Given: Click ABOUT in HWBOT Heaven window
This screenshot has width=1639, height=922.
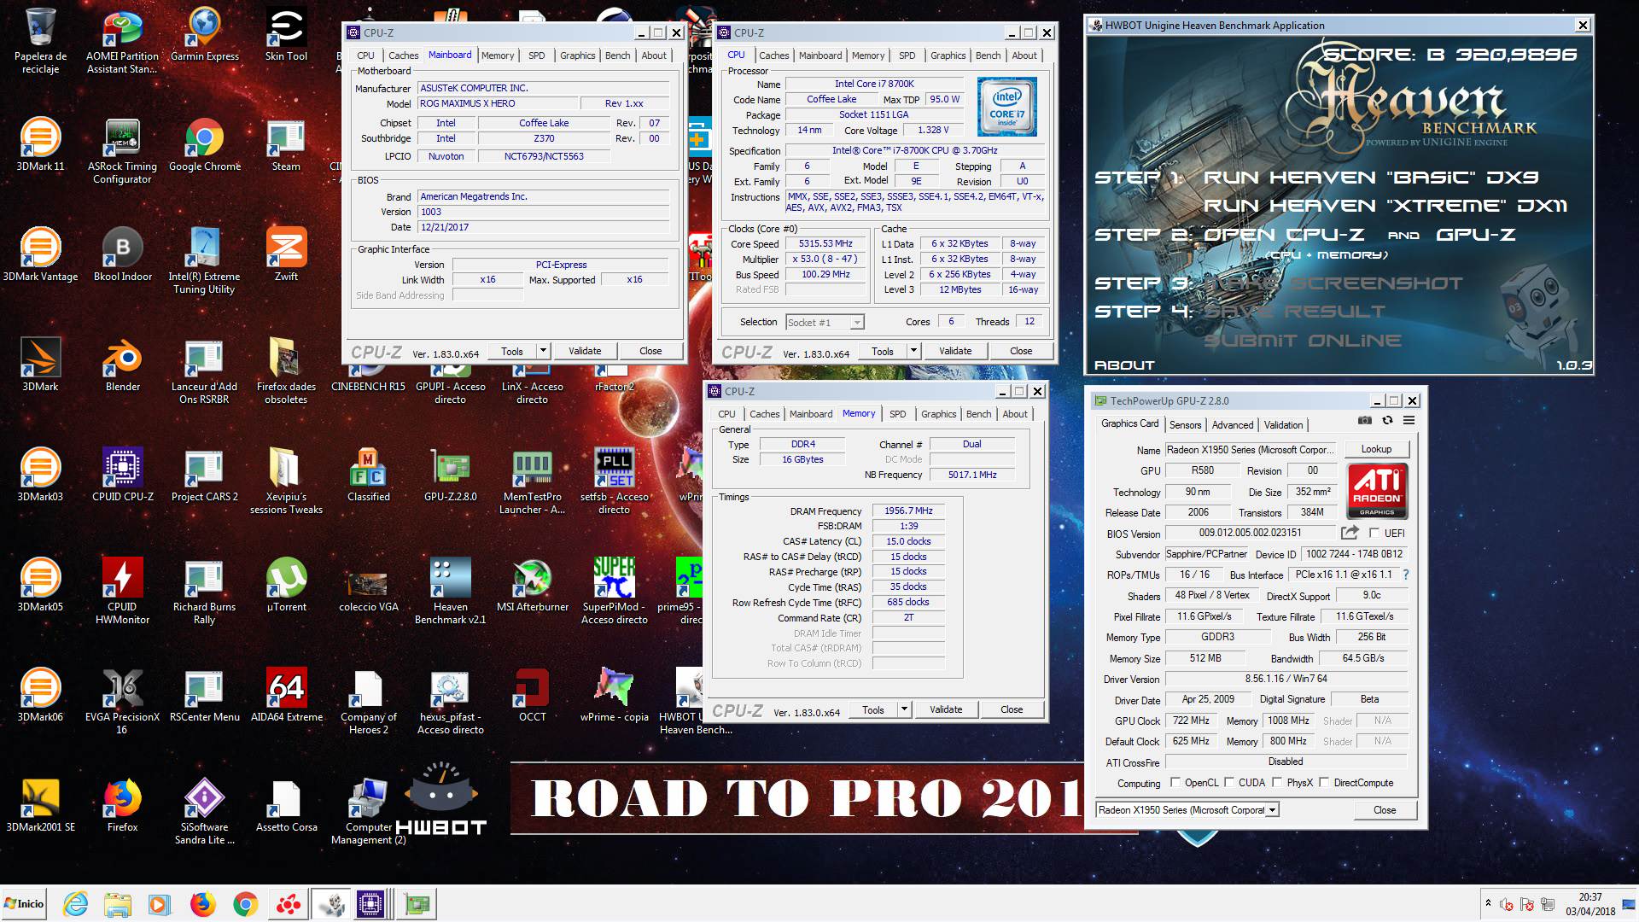Looking at the screenshot, I should point(1123,365).
